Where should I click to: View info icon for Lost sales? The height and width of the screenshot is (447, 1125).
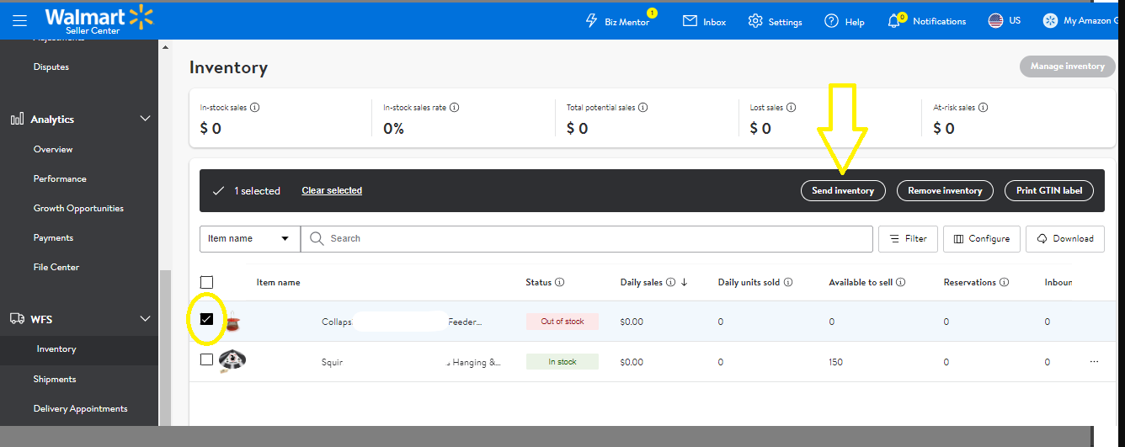pos(792,108)
